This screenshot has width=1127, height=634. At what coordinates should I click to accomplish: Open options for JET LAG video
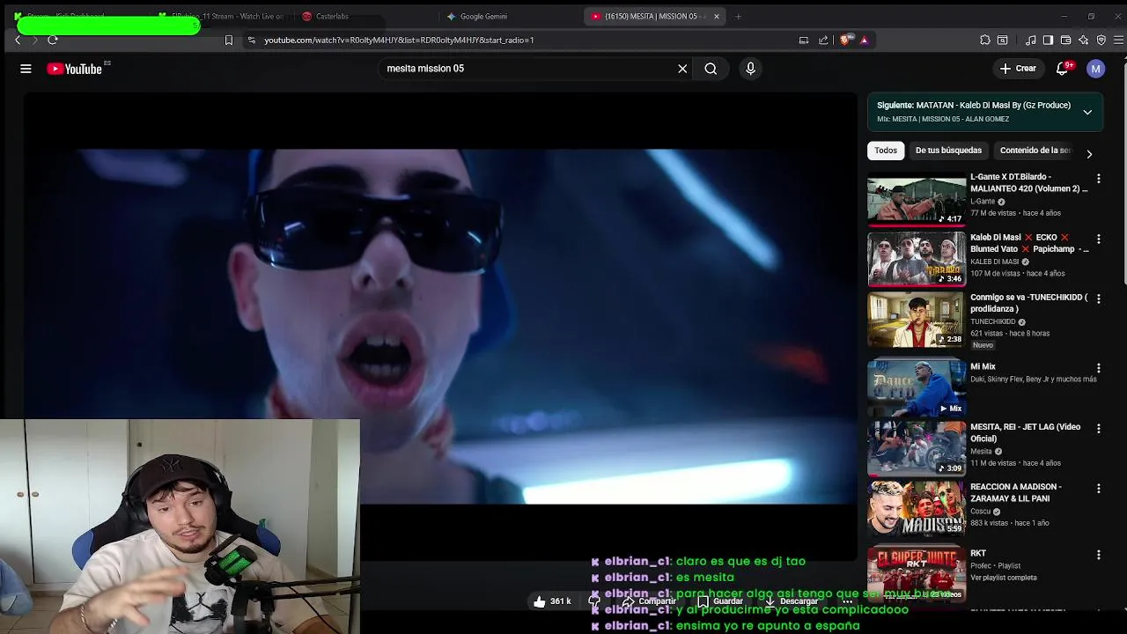1098,428
